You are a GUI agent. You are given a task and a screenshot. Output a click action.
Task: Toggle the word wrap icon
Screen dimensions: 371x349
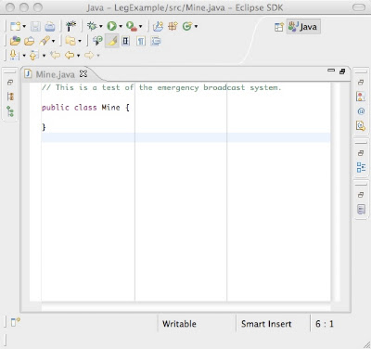click(x=156, y=41)
